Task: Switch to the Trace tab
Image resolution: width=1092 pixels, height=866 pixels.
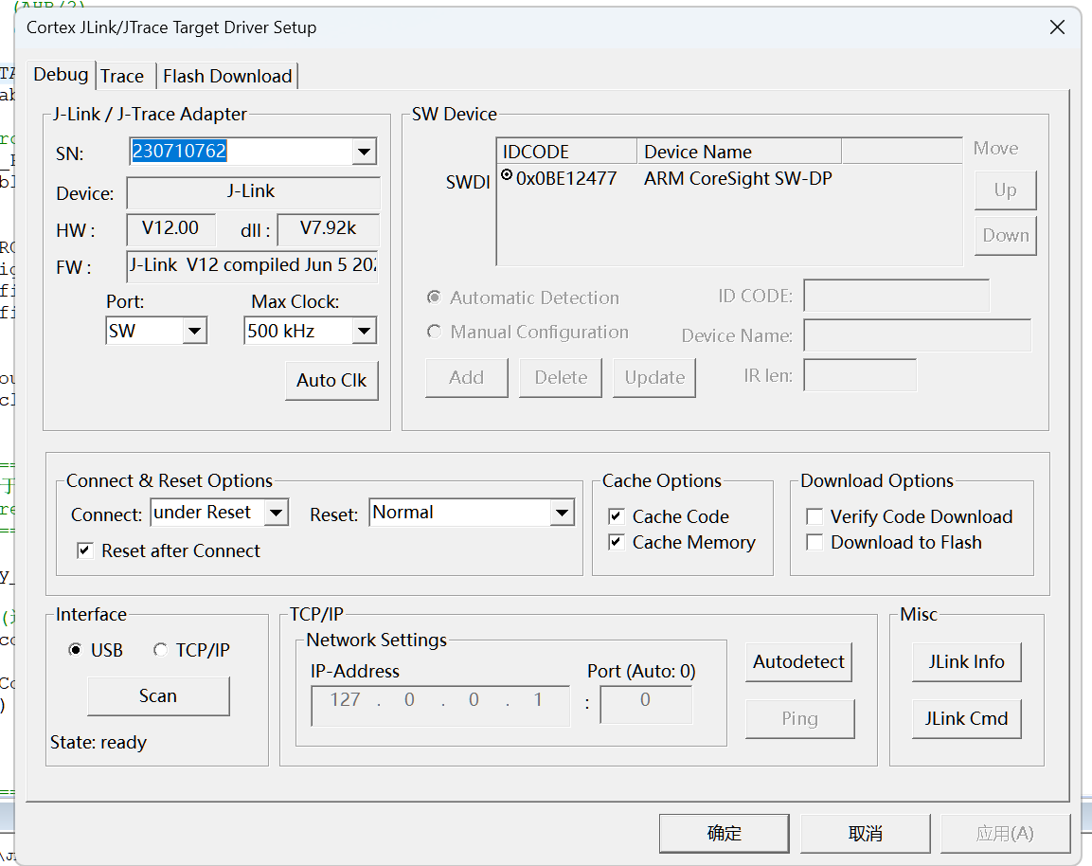Action: point(122,76)
